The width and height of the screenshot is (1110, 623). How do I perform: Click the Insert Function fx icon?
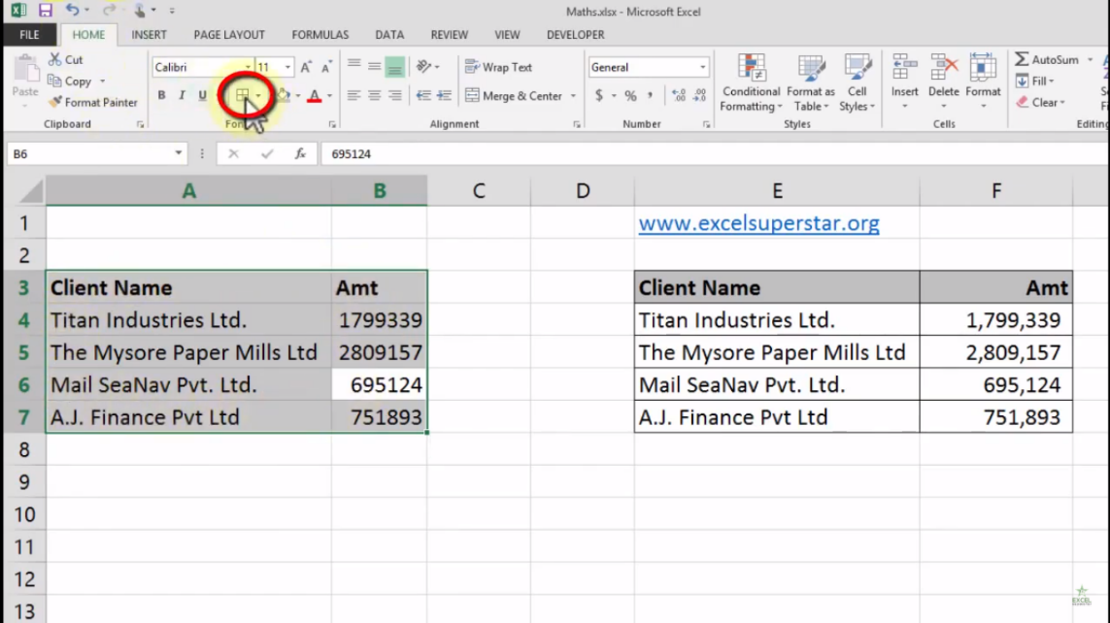[300, 153]
